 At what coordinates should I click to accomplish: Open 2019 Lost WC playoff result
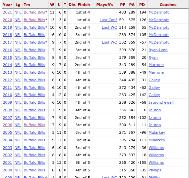[x=109, y=27]
